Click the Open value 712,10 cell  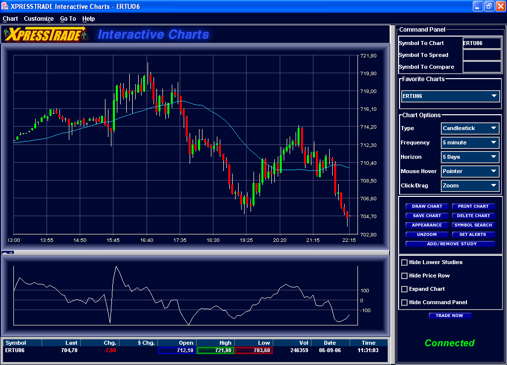click(177, 351)
